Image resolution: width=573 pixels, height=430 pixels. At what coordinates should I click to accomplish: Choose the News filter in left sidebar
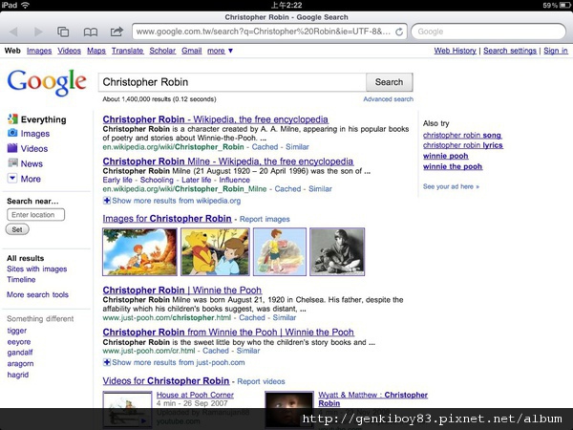[x=32, y=163]
